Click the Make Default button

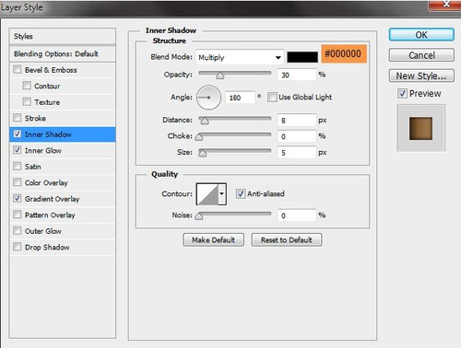point(213,239)
